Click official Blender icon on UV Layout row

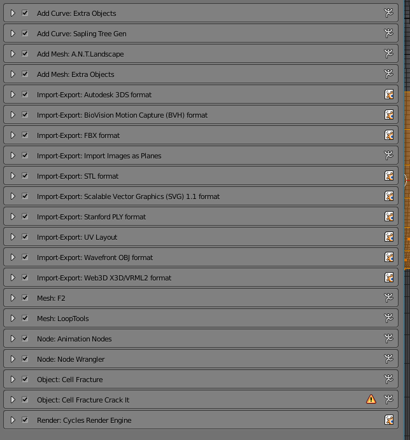click(x=389, y=237)
